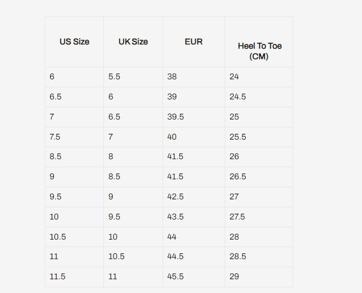Select UK size 8 cell

[111, 157]
